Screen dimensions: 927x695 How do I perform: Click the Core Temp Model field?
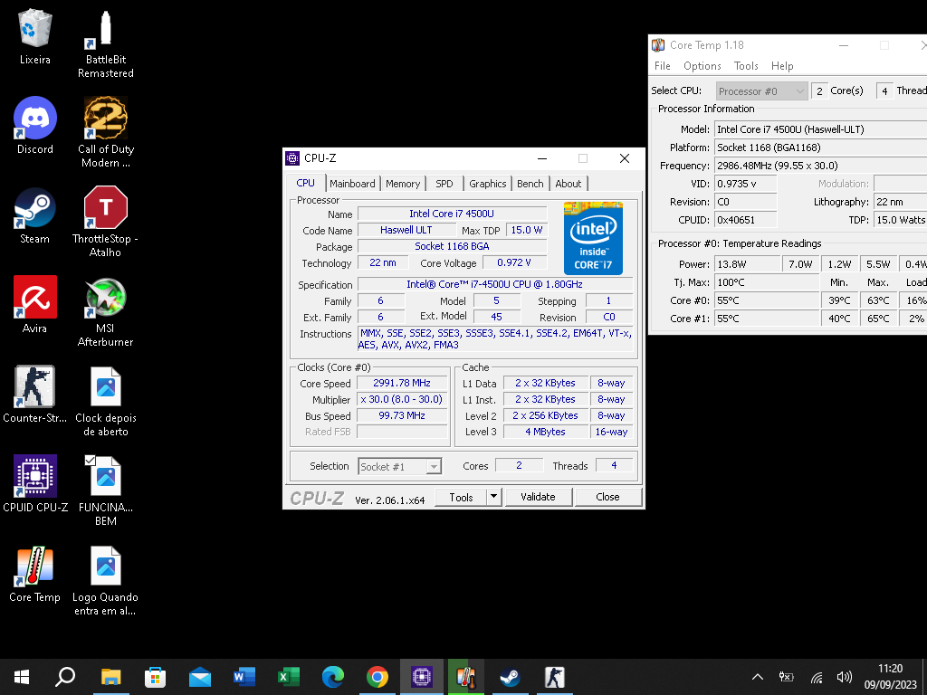click(x=820, y=129)
